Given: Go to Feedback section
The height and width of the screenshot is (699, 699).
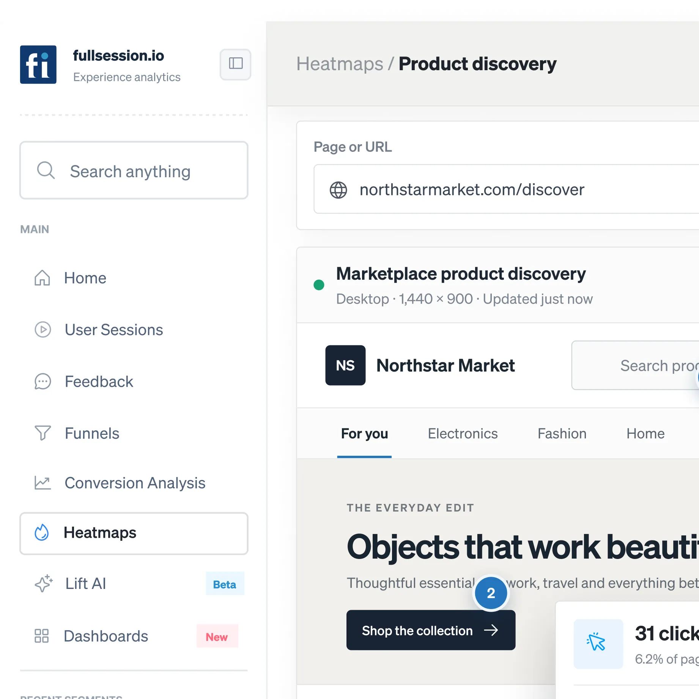Looking at the screenshot, I should (134, 381).
